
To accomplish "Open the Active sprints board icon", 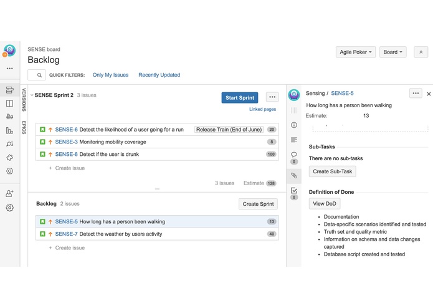I will pyautogui.click(x=10, y=103).
